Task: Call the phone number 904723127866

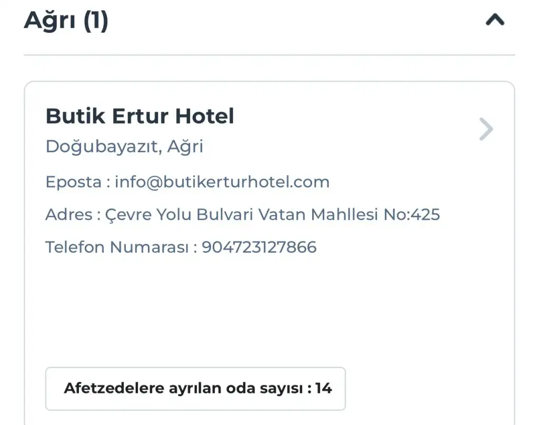Action: [x=259, y=247]
